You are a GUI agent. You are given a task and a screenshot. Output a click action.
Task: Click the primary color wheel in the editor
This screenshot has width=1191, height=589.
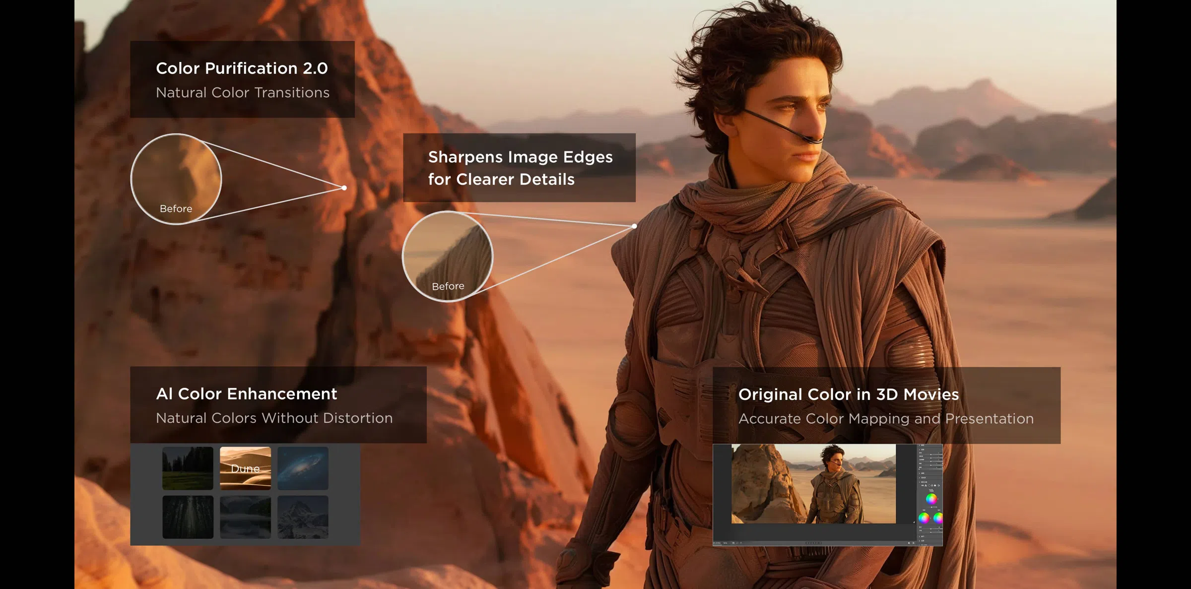931,499
